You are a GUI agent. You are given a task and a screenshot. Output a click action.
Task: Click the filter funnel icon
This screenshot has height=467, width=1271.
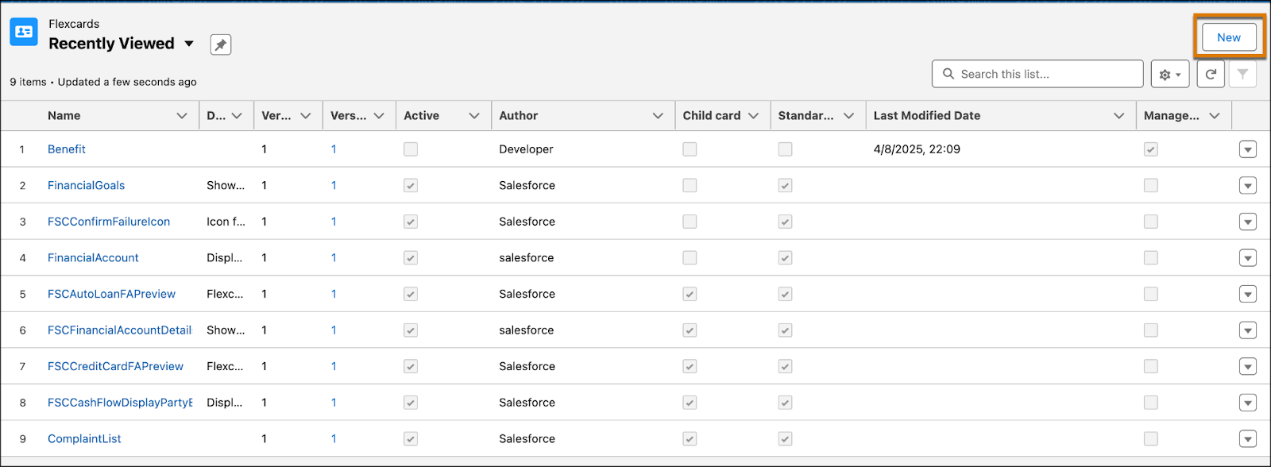pos(1242,74)
